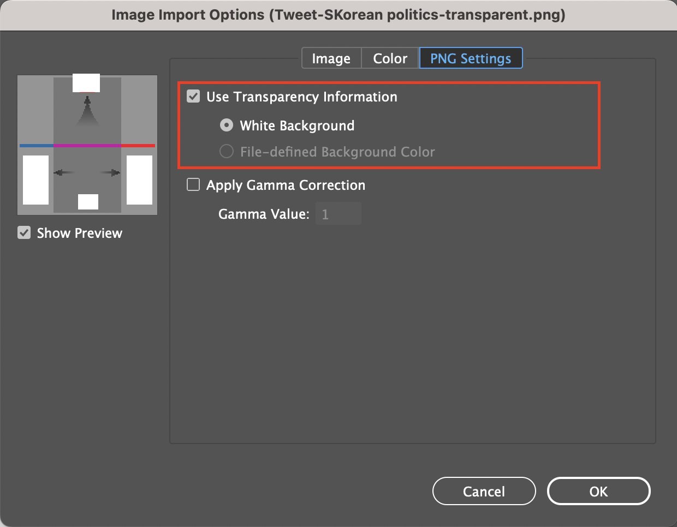
Task: Click the Use Transparency Information label
Action: click(x=301, y=97)
